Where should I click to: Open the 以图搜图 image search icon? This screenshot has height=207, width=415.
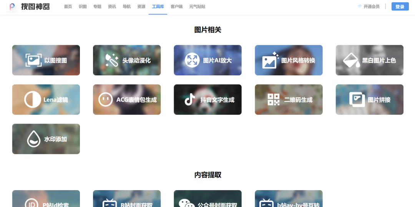pos(33,60)
